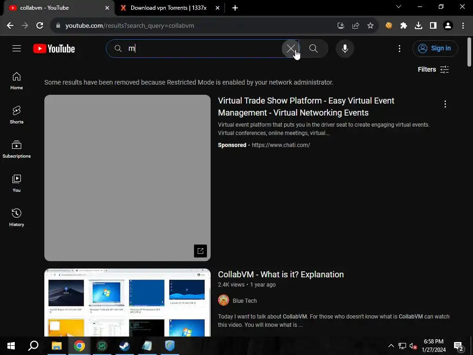Open the Chrome profile avatar
Image resolution: width=473 pixels, height=355 pixels.
pyautogui.click(x=448, y=26)
